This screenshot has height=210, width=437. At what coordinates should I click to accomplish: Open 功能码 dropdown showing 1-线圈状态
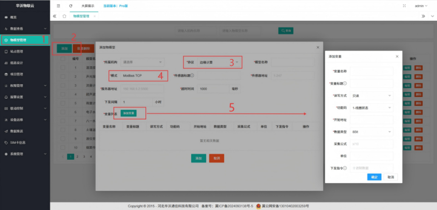[x=372, y=108]
